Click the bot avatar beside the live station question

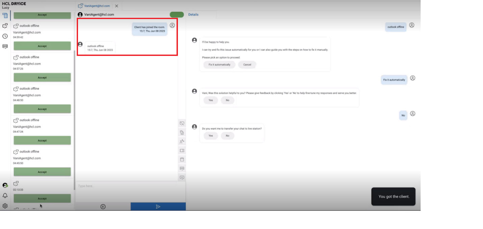pyautogui.click(x=194, y=126)
